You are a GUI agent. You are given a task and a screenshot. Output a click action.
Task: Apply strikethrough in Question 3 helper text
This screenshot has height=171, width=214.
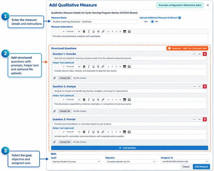tap(98, 132)
